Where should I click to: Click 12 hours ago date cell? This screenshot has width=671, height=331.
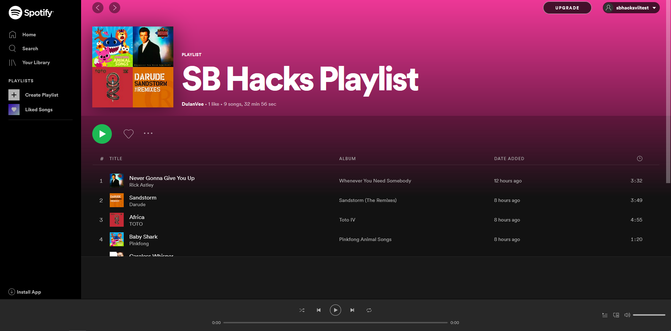(x=508, y=181)
